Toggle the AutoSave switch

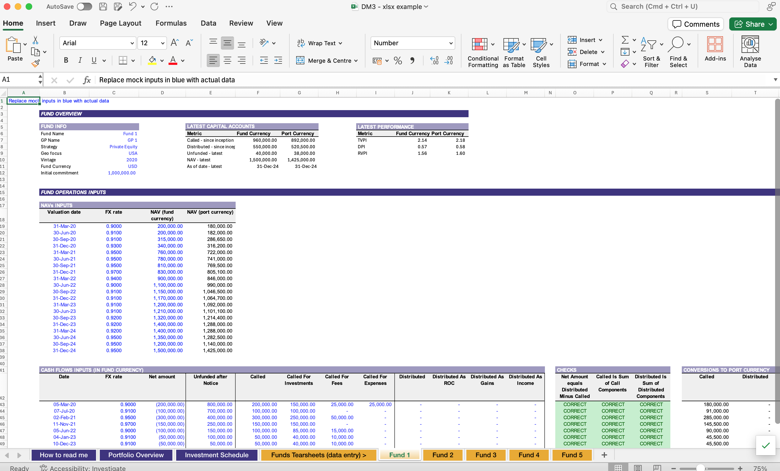[84, 6]
